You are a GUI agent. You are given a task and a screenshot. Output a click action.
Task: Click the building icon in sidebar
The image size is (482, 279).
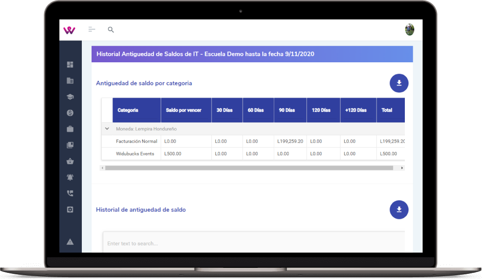coord(70,80)
